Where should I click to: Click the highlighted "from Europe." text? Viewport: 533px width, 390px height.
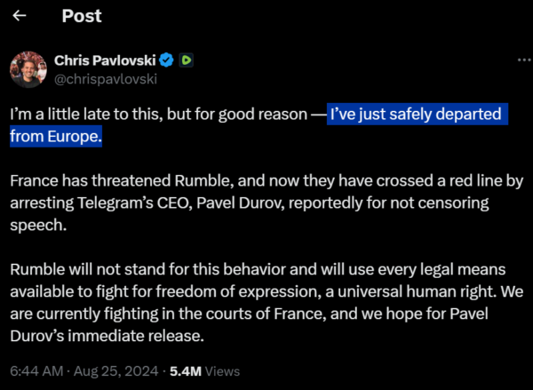[56, 136]
